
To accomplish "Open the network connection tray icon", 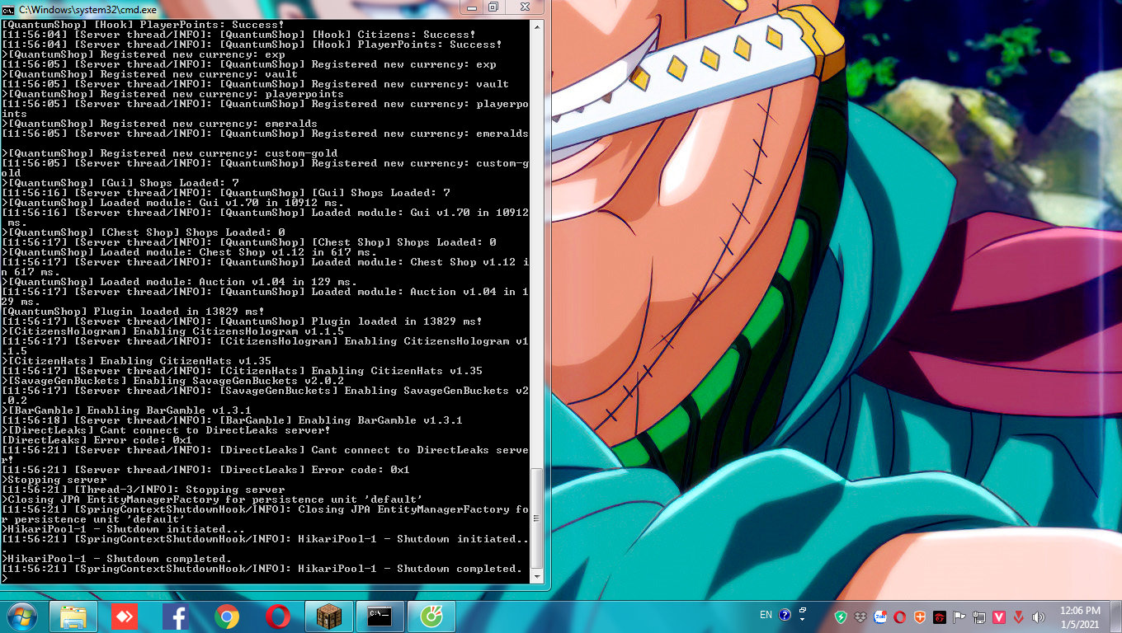I will (979, 617).
